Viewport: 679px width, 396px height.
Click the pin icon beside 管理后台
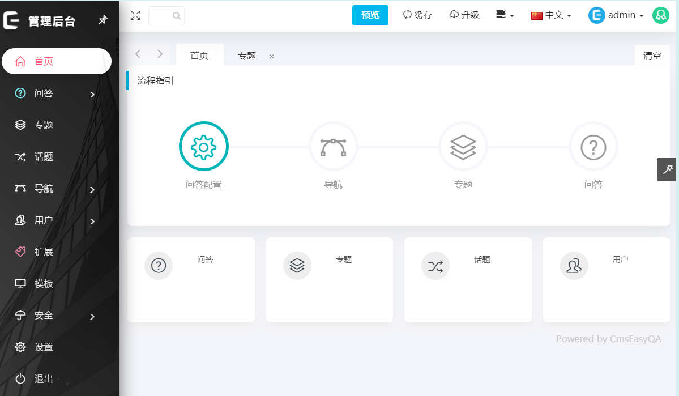pyautogui.click(x=103, y=19)
